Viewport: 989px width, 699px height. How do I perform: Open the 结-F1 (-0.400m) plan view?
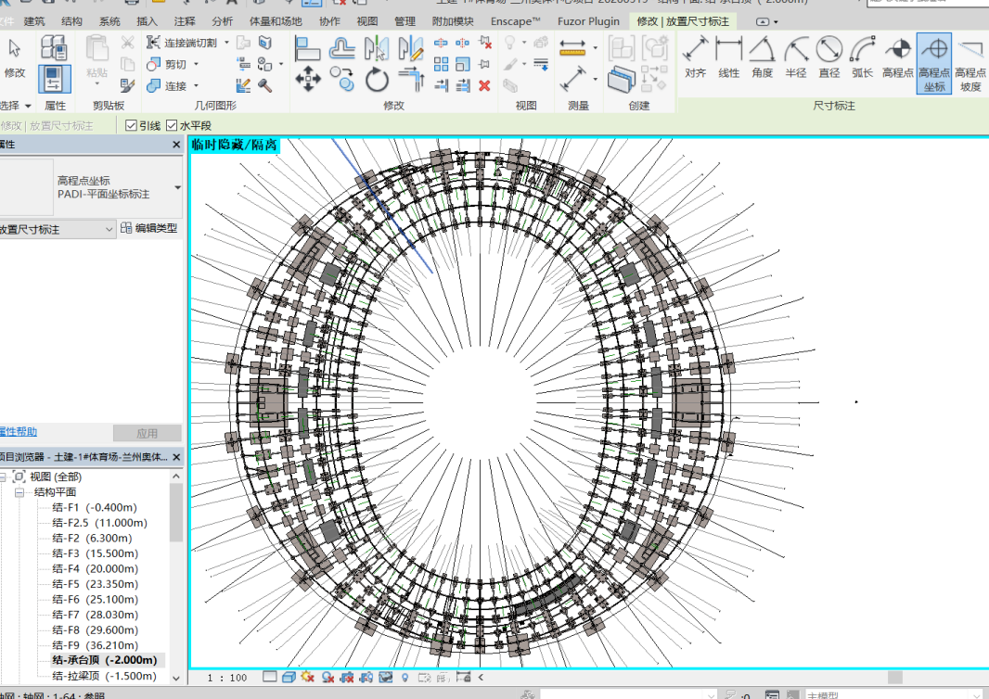pos(95,507)
